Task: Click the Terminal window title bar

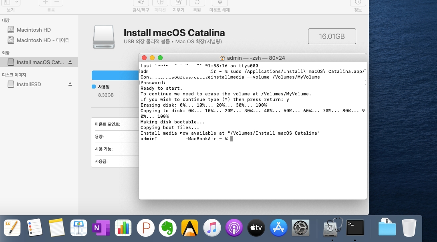Action: tap(253, 58)
